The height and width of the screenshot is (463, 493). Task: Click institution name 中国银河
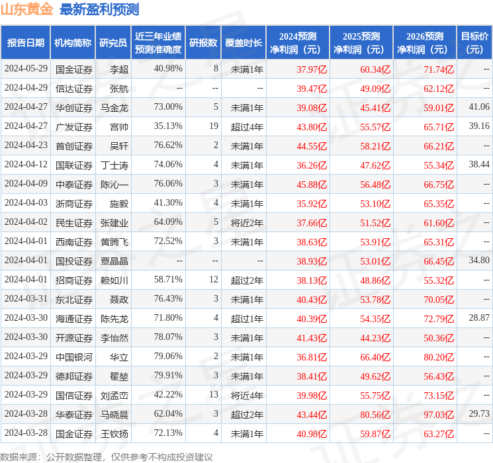74,357
